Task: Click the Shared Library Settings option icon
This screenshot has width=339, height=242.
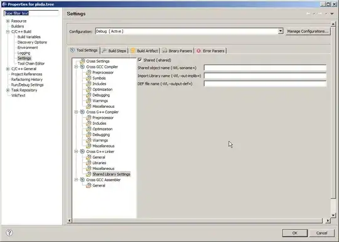Action: click(89, 174)
